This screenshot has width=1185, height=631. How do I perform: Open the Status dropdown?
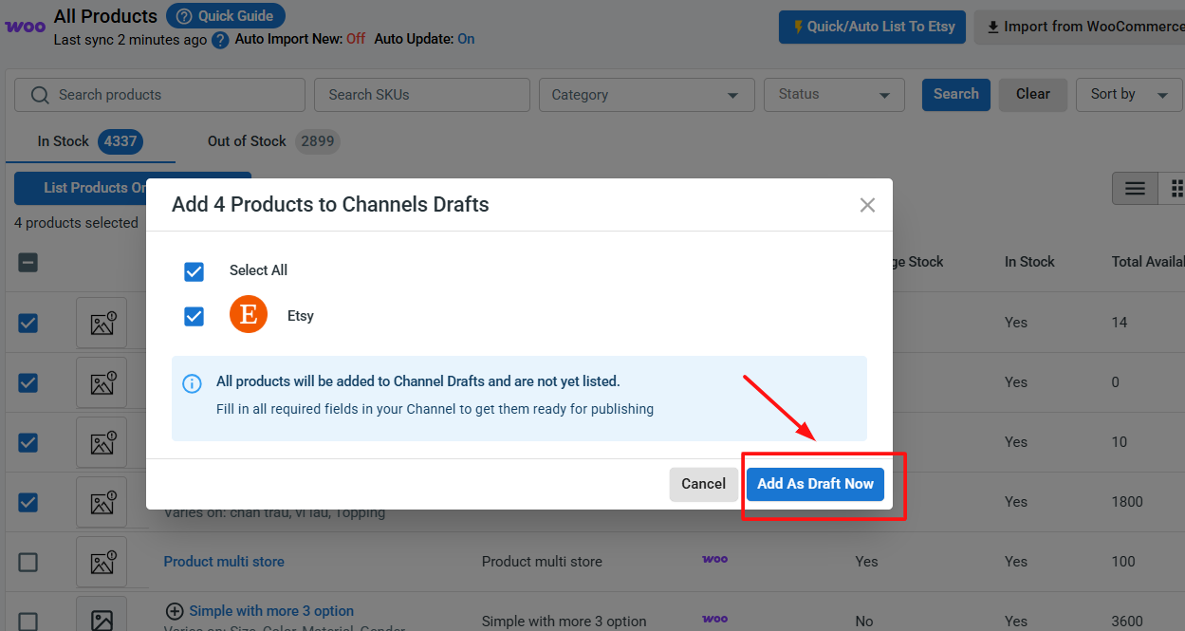pos(835,95)
